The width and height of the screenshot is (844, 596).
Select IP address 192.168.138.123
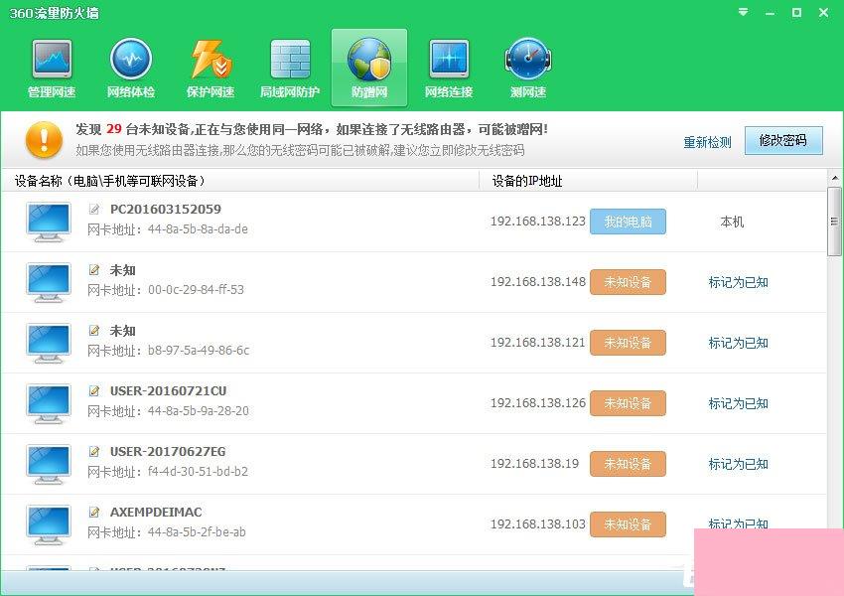tap(538, 222)
